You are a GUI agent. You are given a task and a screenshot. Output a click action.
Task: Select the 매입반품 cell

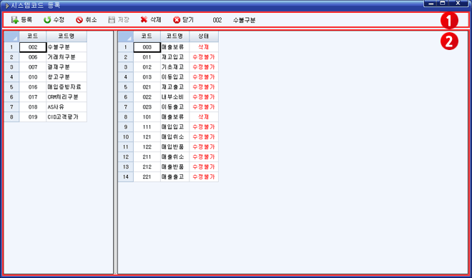pos(175,147)
